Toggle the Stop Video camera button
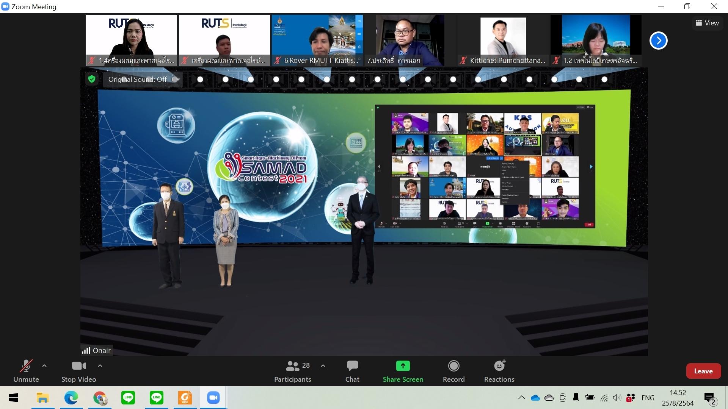This screenshot has height=409, width=728. [79, 371]
